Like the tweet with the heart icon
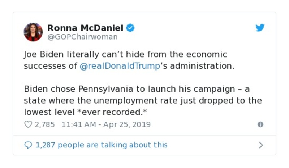 [x=28, y=124]
